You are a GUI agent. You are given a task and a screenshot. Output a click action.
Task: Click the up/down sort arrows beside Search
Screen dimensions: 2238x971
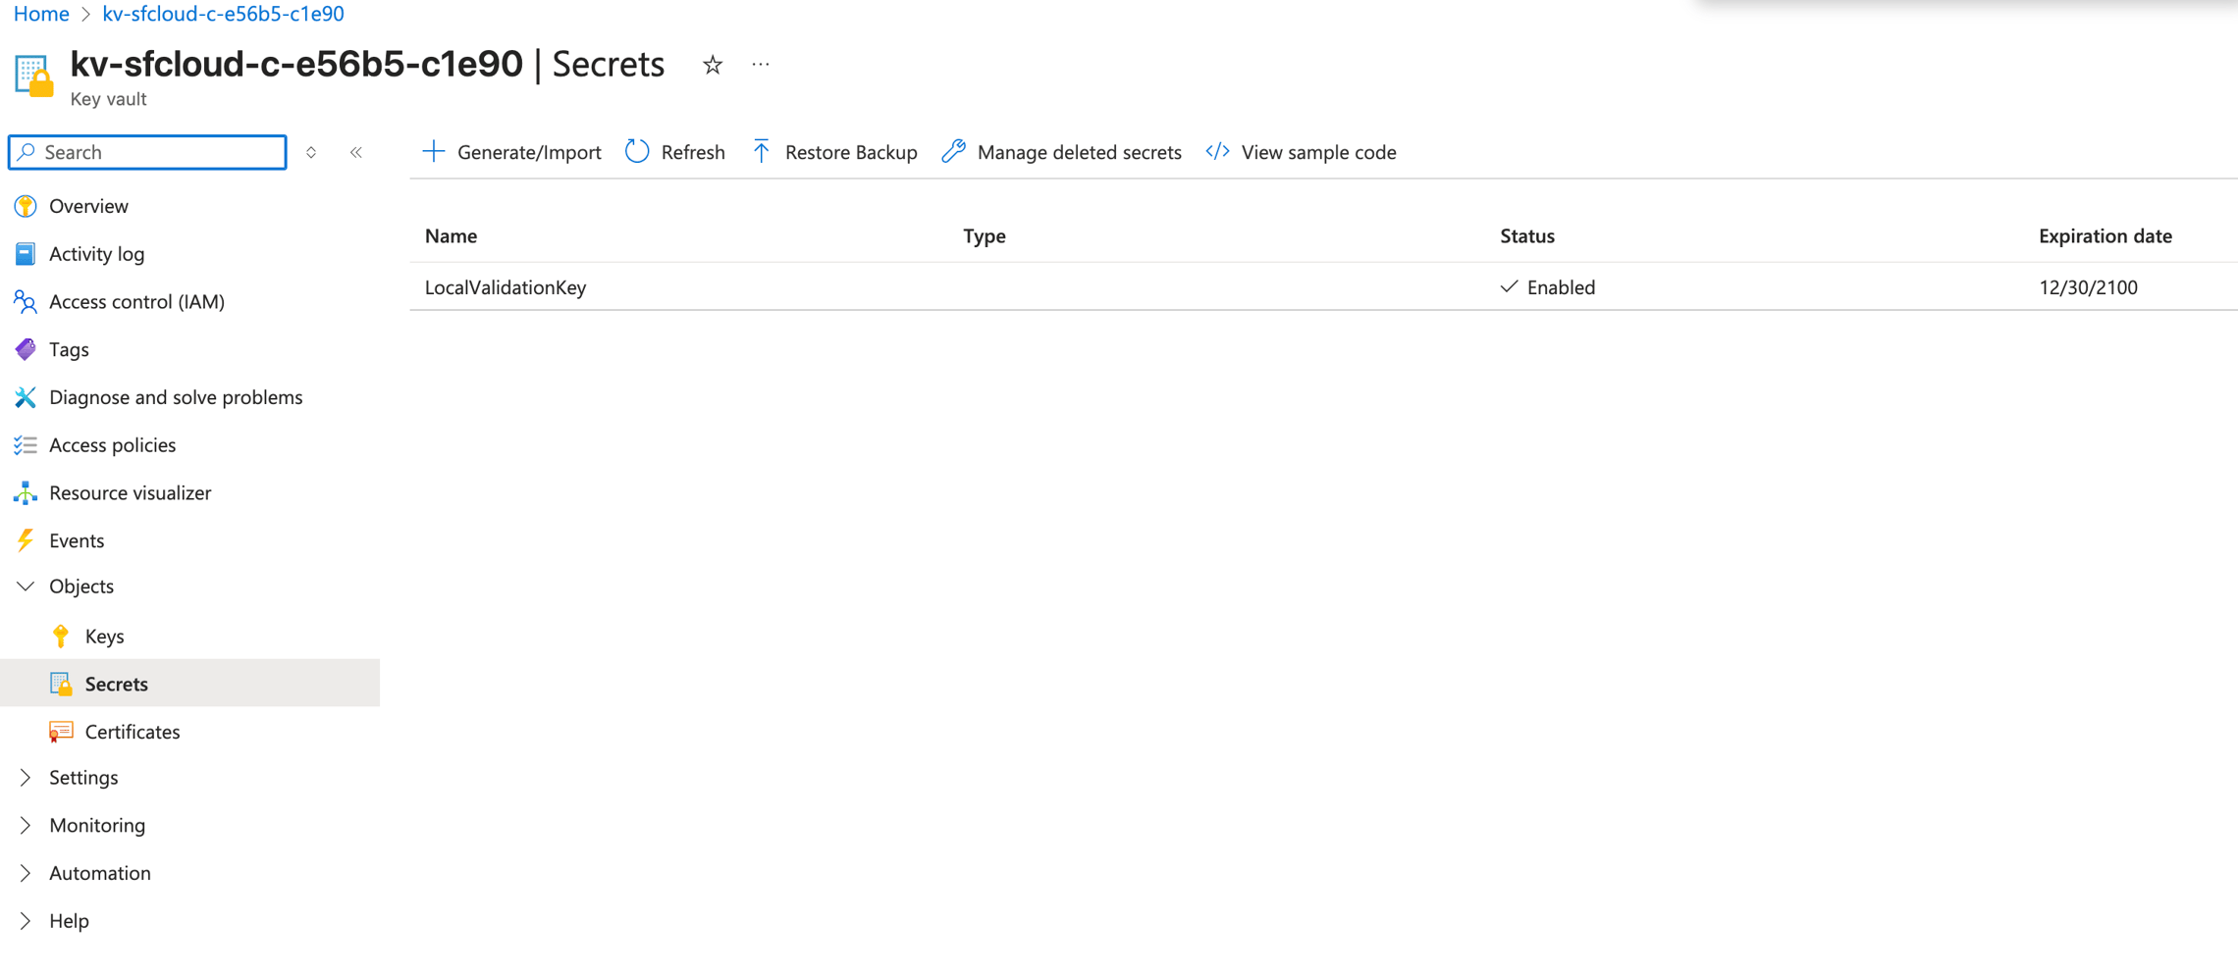[x=311, y=152]
